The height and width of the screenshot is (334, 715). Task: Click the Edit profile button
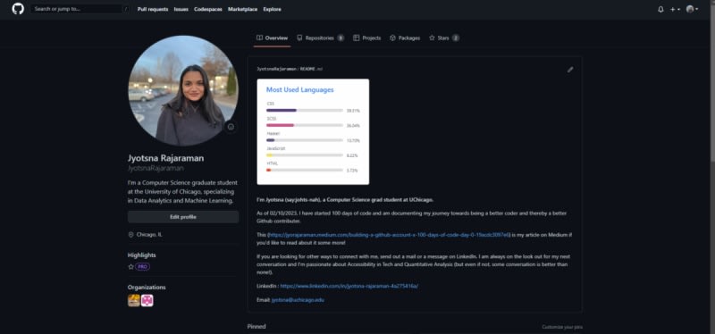(183, 217)
